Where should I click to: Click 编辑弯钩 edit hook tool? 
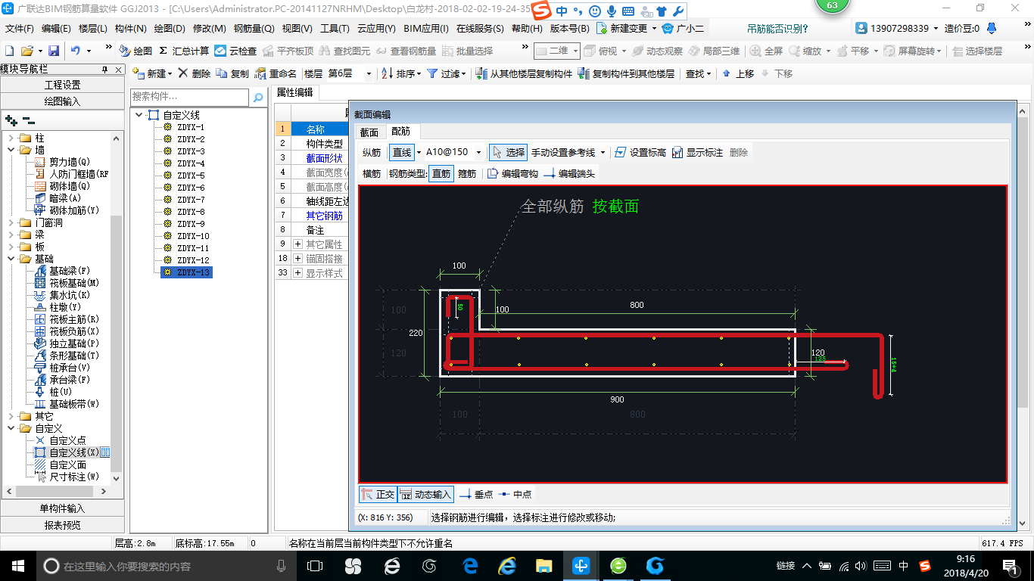(512, 173)
